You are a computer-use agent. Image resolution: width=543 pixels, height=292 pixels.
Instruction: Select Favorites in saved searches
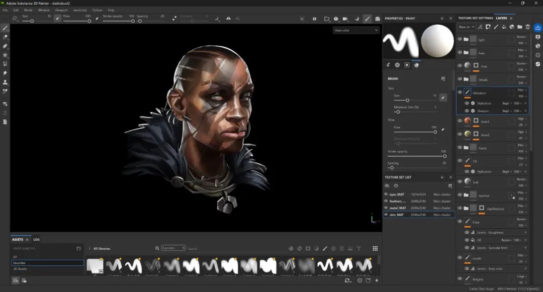[x=47, y=262]
